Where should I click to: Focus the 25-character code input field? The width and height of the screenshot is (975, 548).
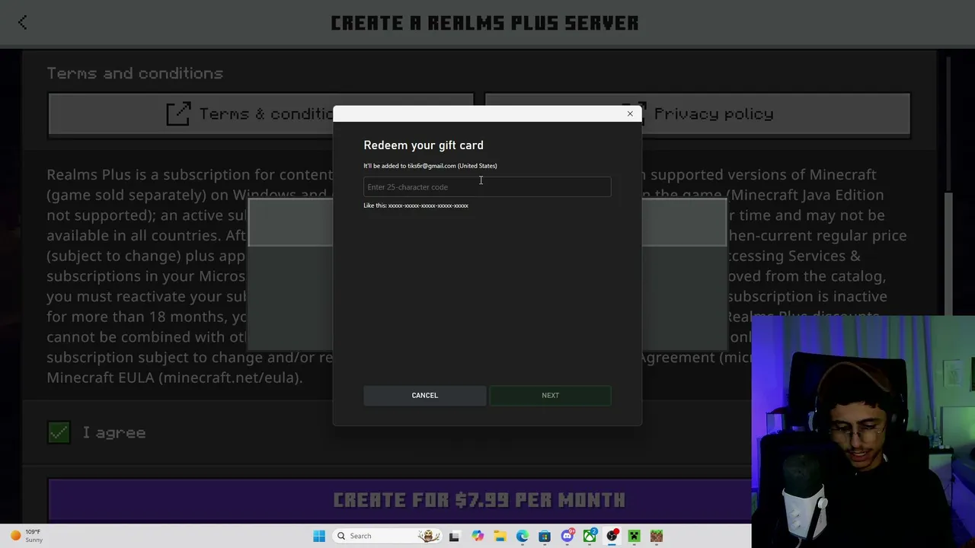pos(487,187)
